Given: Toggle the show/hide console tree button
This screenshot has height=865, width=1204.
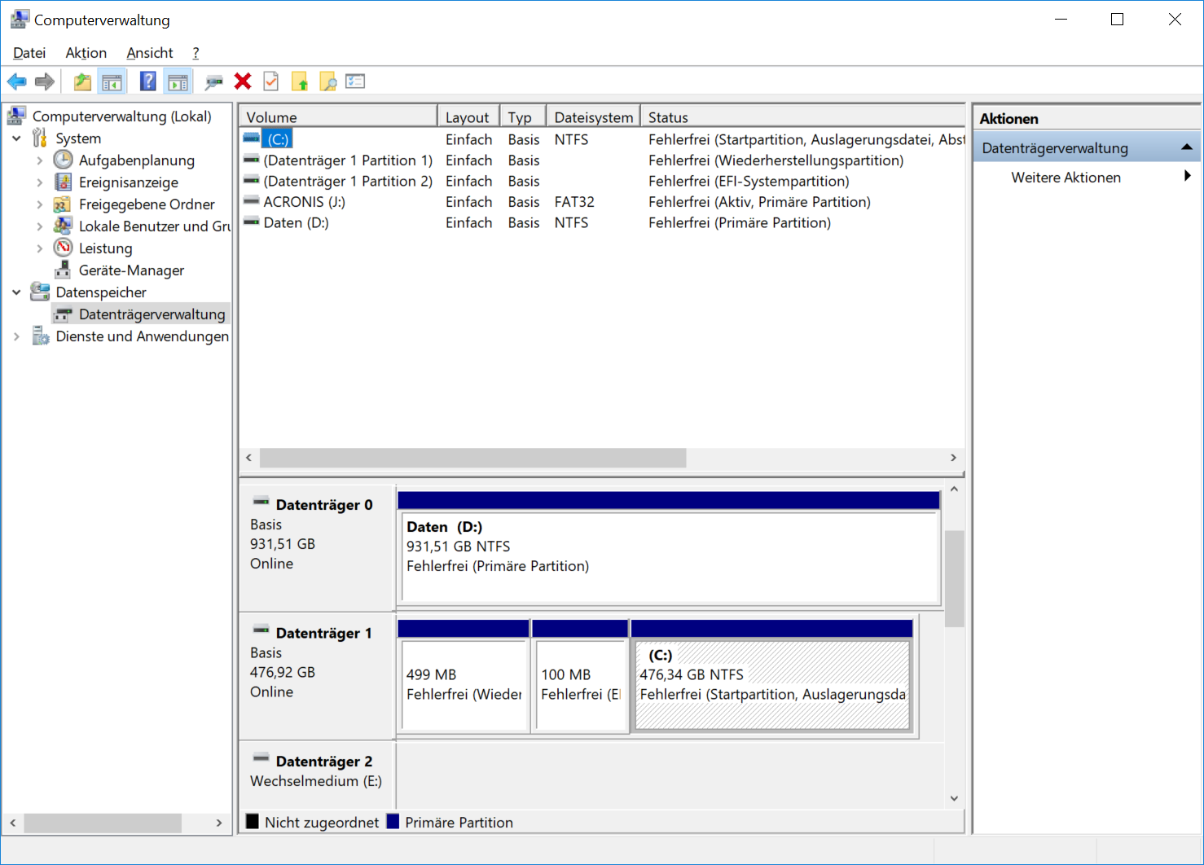Looking at the screenshot, I should [112, 81].
